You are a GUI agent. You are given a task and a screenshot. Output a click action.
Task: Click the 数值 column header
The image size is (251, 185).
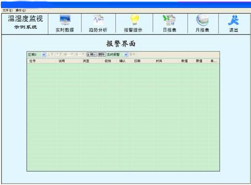point(185,61)
